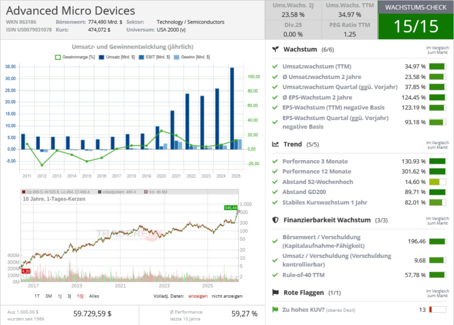
Task: Click checkmark beside EPS-Wachstum (TTM) negative Basis
Action: 275,108
